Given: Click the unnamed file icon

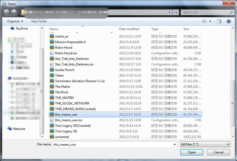Looking at the screenshot, I should pos(52,137).
